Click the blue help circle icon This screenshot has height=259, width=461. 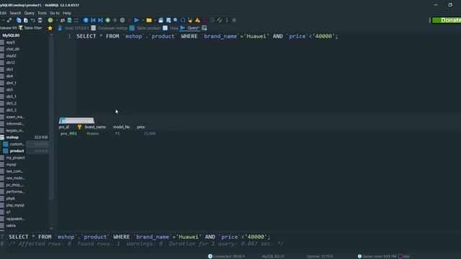click(86, 20)
